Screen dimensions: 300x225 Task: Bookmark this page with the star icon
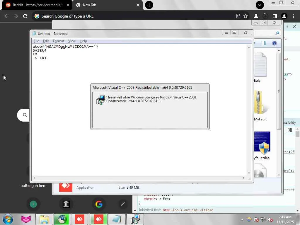(246, 16)
